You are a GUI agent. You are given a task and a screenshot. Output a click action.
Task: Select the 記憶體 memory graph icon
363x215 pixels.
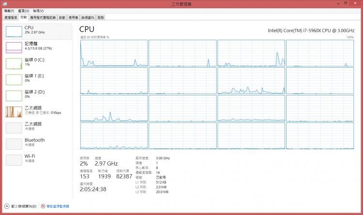pyautogui.click(x=14, y=47)
